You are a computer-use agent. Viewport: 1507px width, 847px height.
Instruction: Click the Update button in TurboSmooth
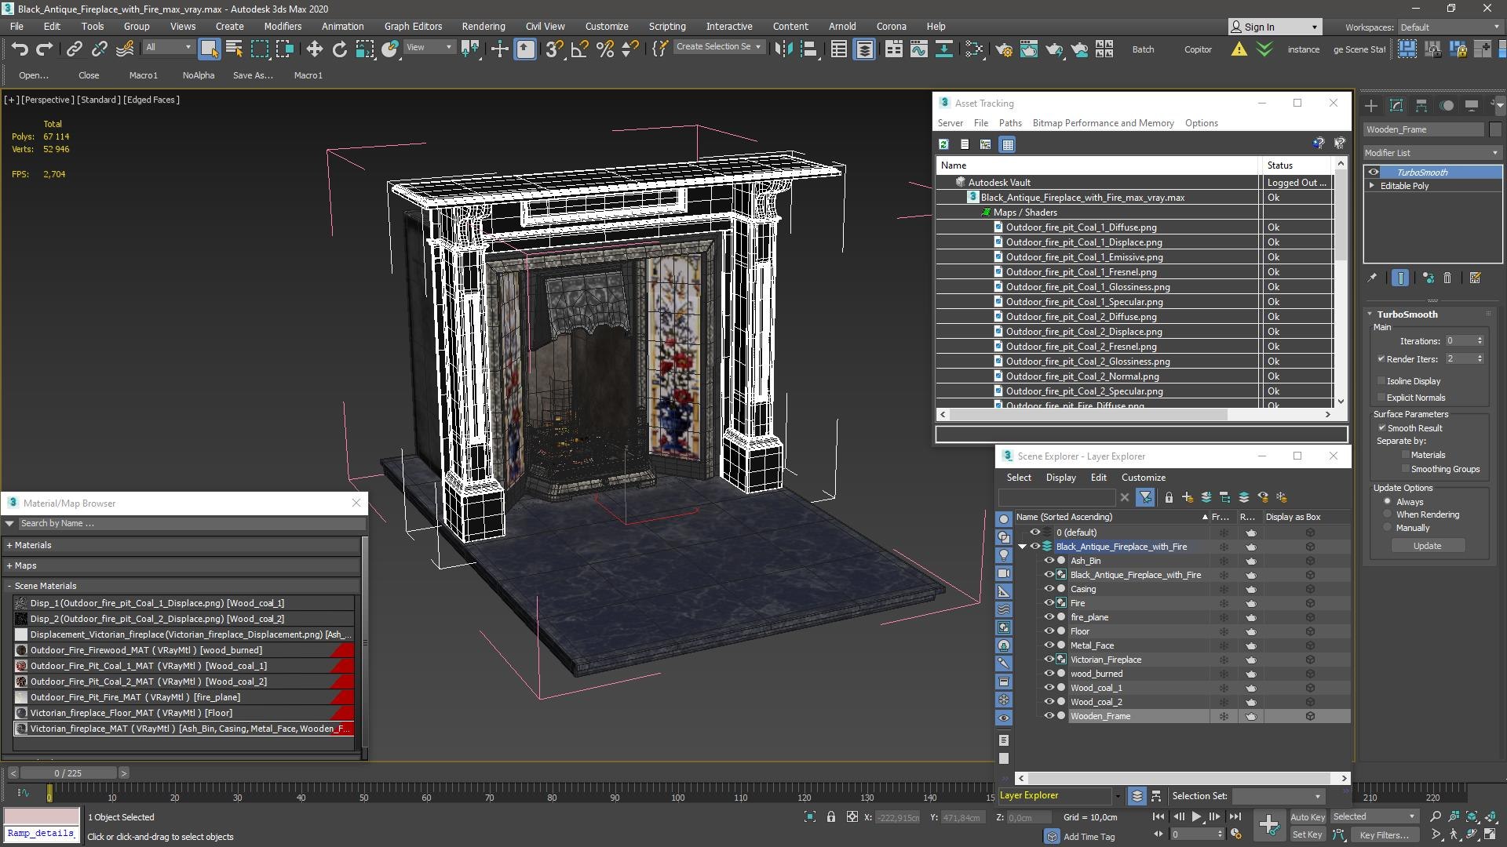pyautogui.click(x=1427, y=546)
